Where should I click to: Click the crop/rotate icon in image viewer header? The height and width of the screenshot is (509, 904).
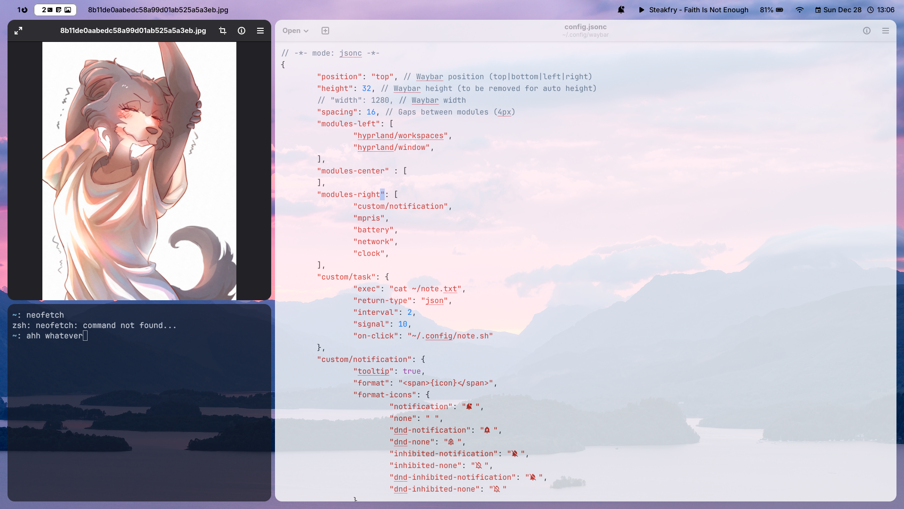click(x=223, y=31)
